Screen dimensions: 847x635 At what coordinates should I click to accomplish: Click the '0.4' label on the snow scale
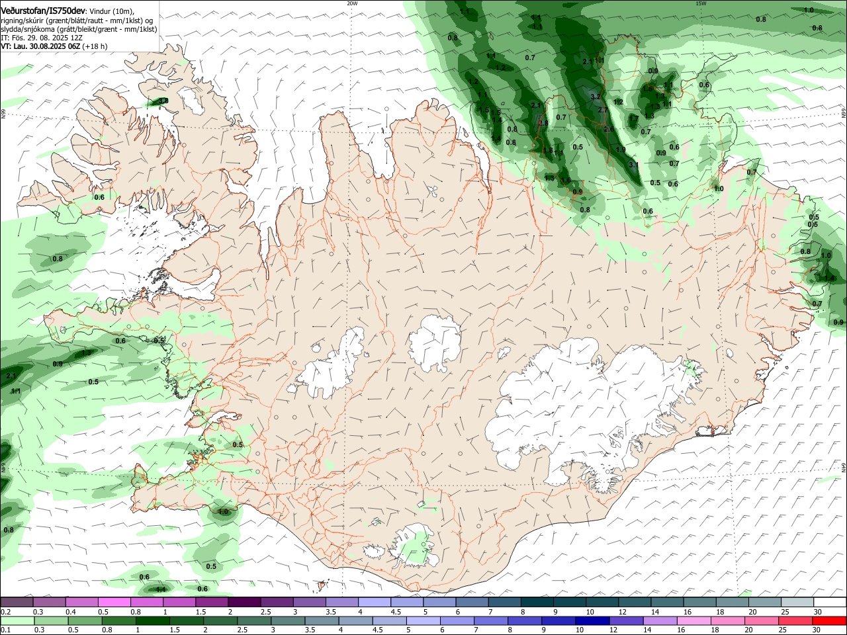click(x=71, y=612)
